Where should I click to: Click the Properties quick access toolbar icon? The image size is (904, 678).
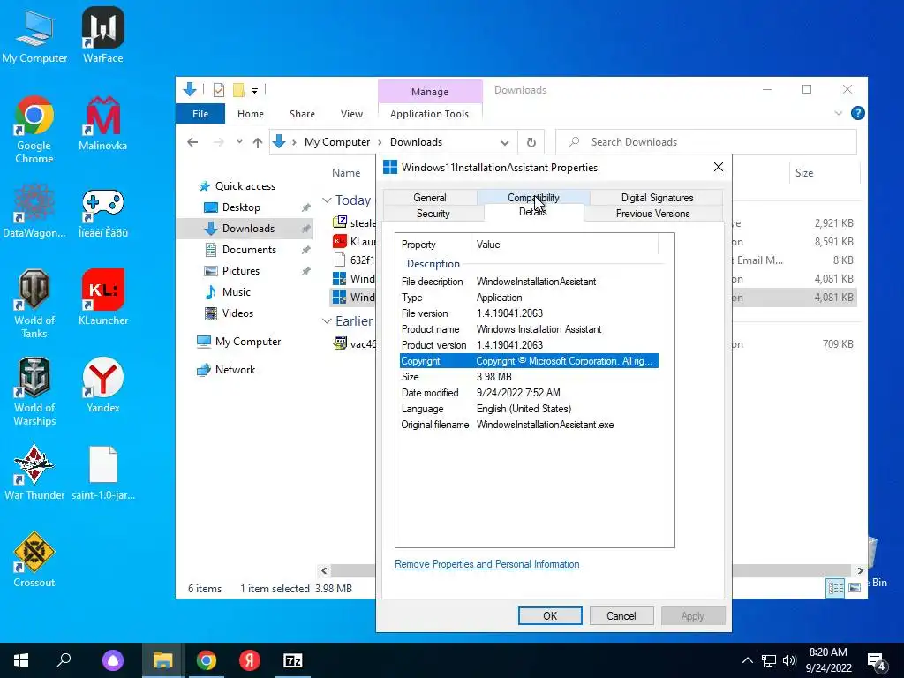point(219,90)
